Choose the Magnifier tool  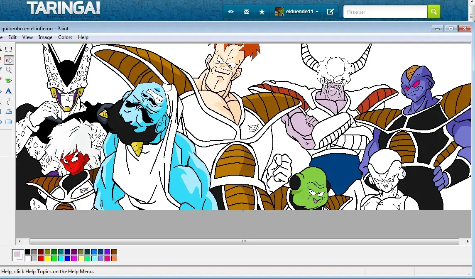tap(8, 70)
